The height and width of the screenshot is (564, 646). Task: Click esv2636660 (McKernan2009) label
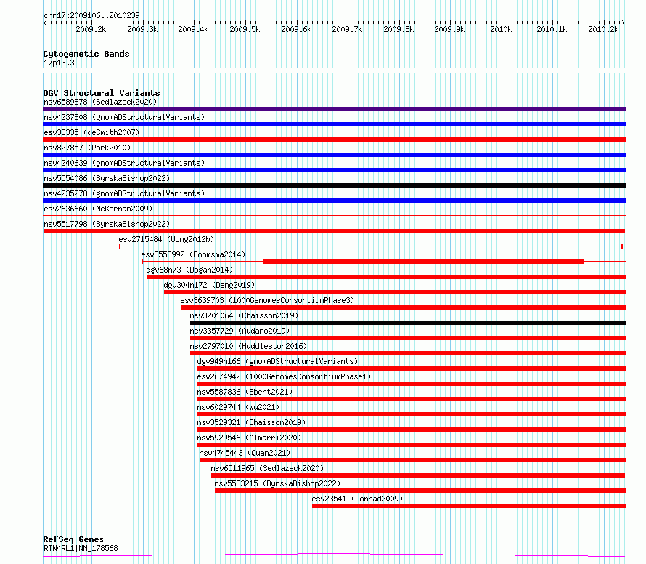click(x=98, y=209)
